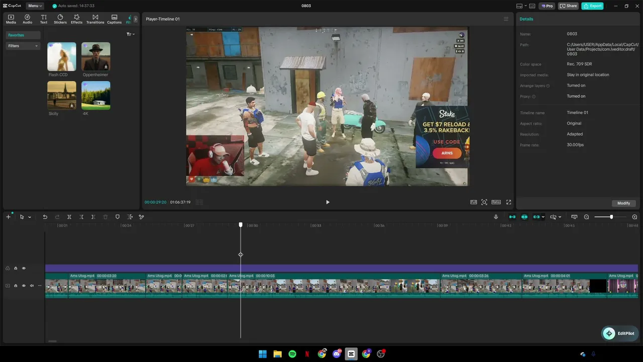Expand the preview-axis tool dropdown arrow
643x362 pixels.
[x=560, y=217]
